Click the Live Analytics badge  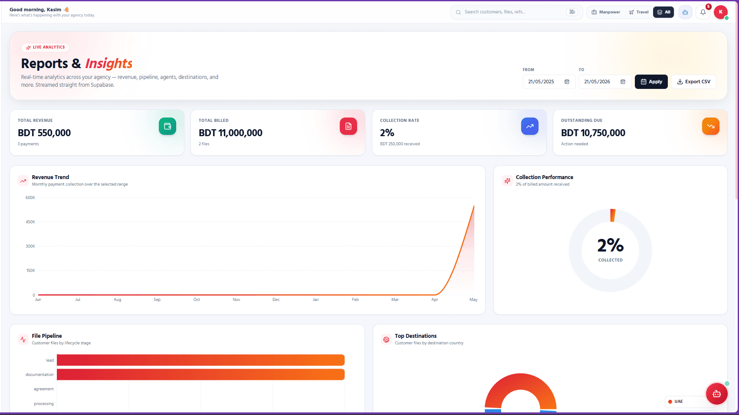46,47
